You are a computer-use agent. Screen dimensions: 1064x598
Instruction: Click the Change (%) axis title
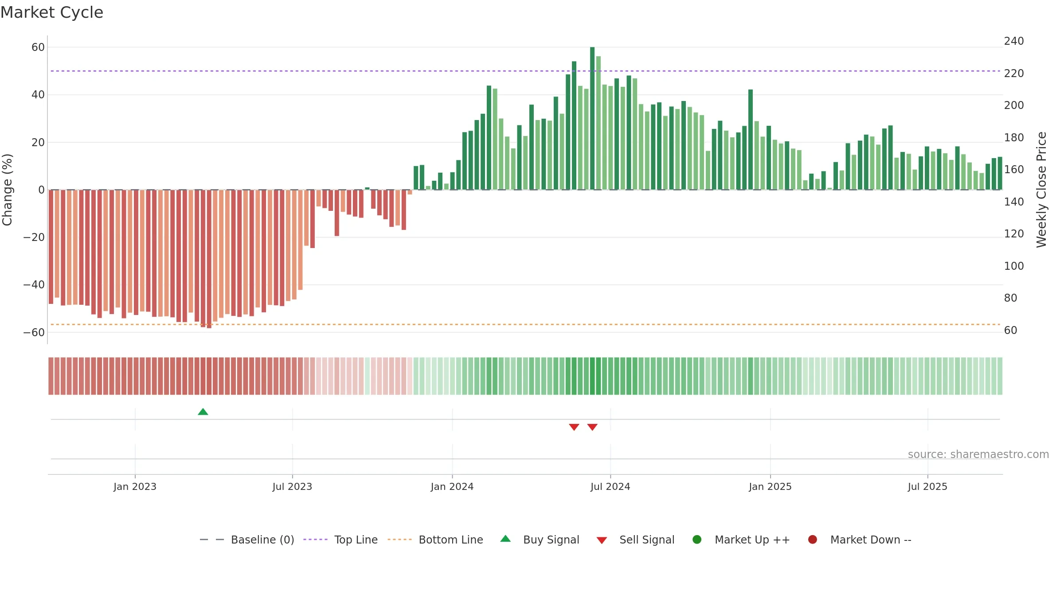[7, 190]
